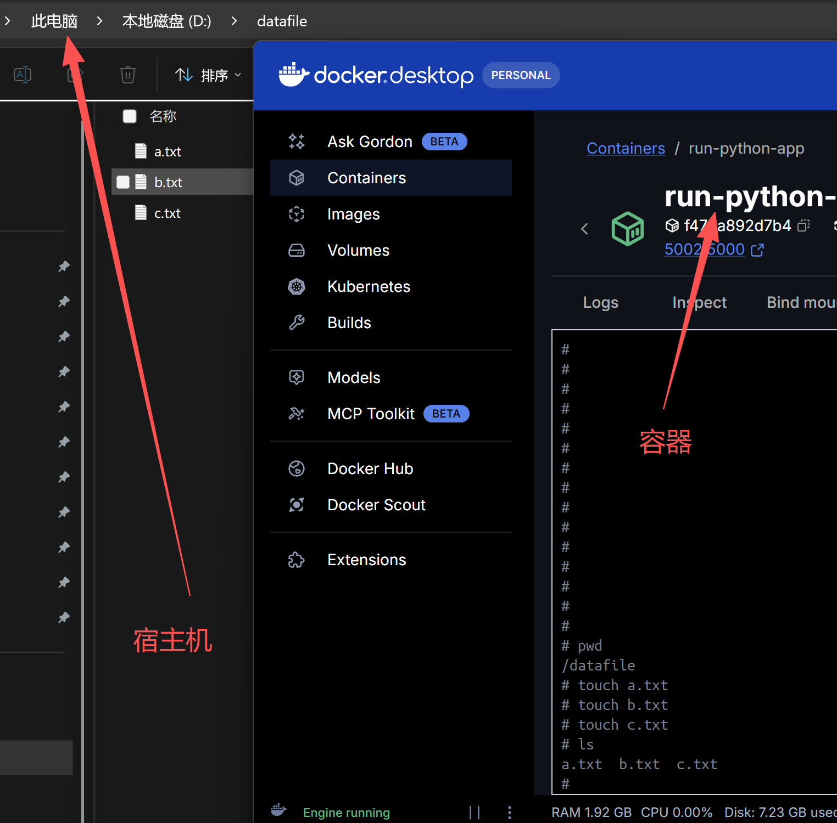The height and width of the screenshot is (823, 837).
Task: Open Ask Gordon in Docker sidebar
Action: point(391,142)
